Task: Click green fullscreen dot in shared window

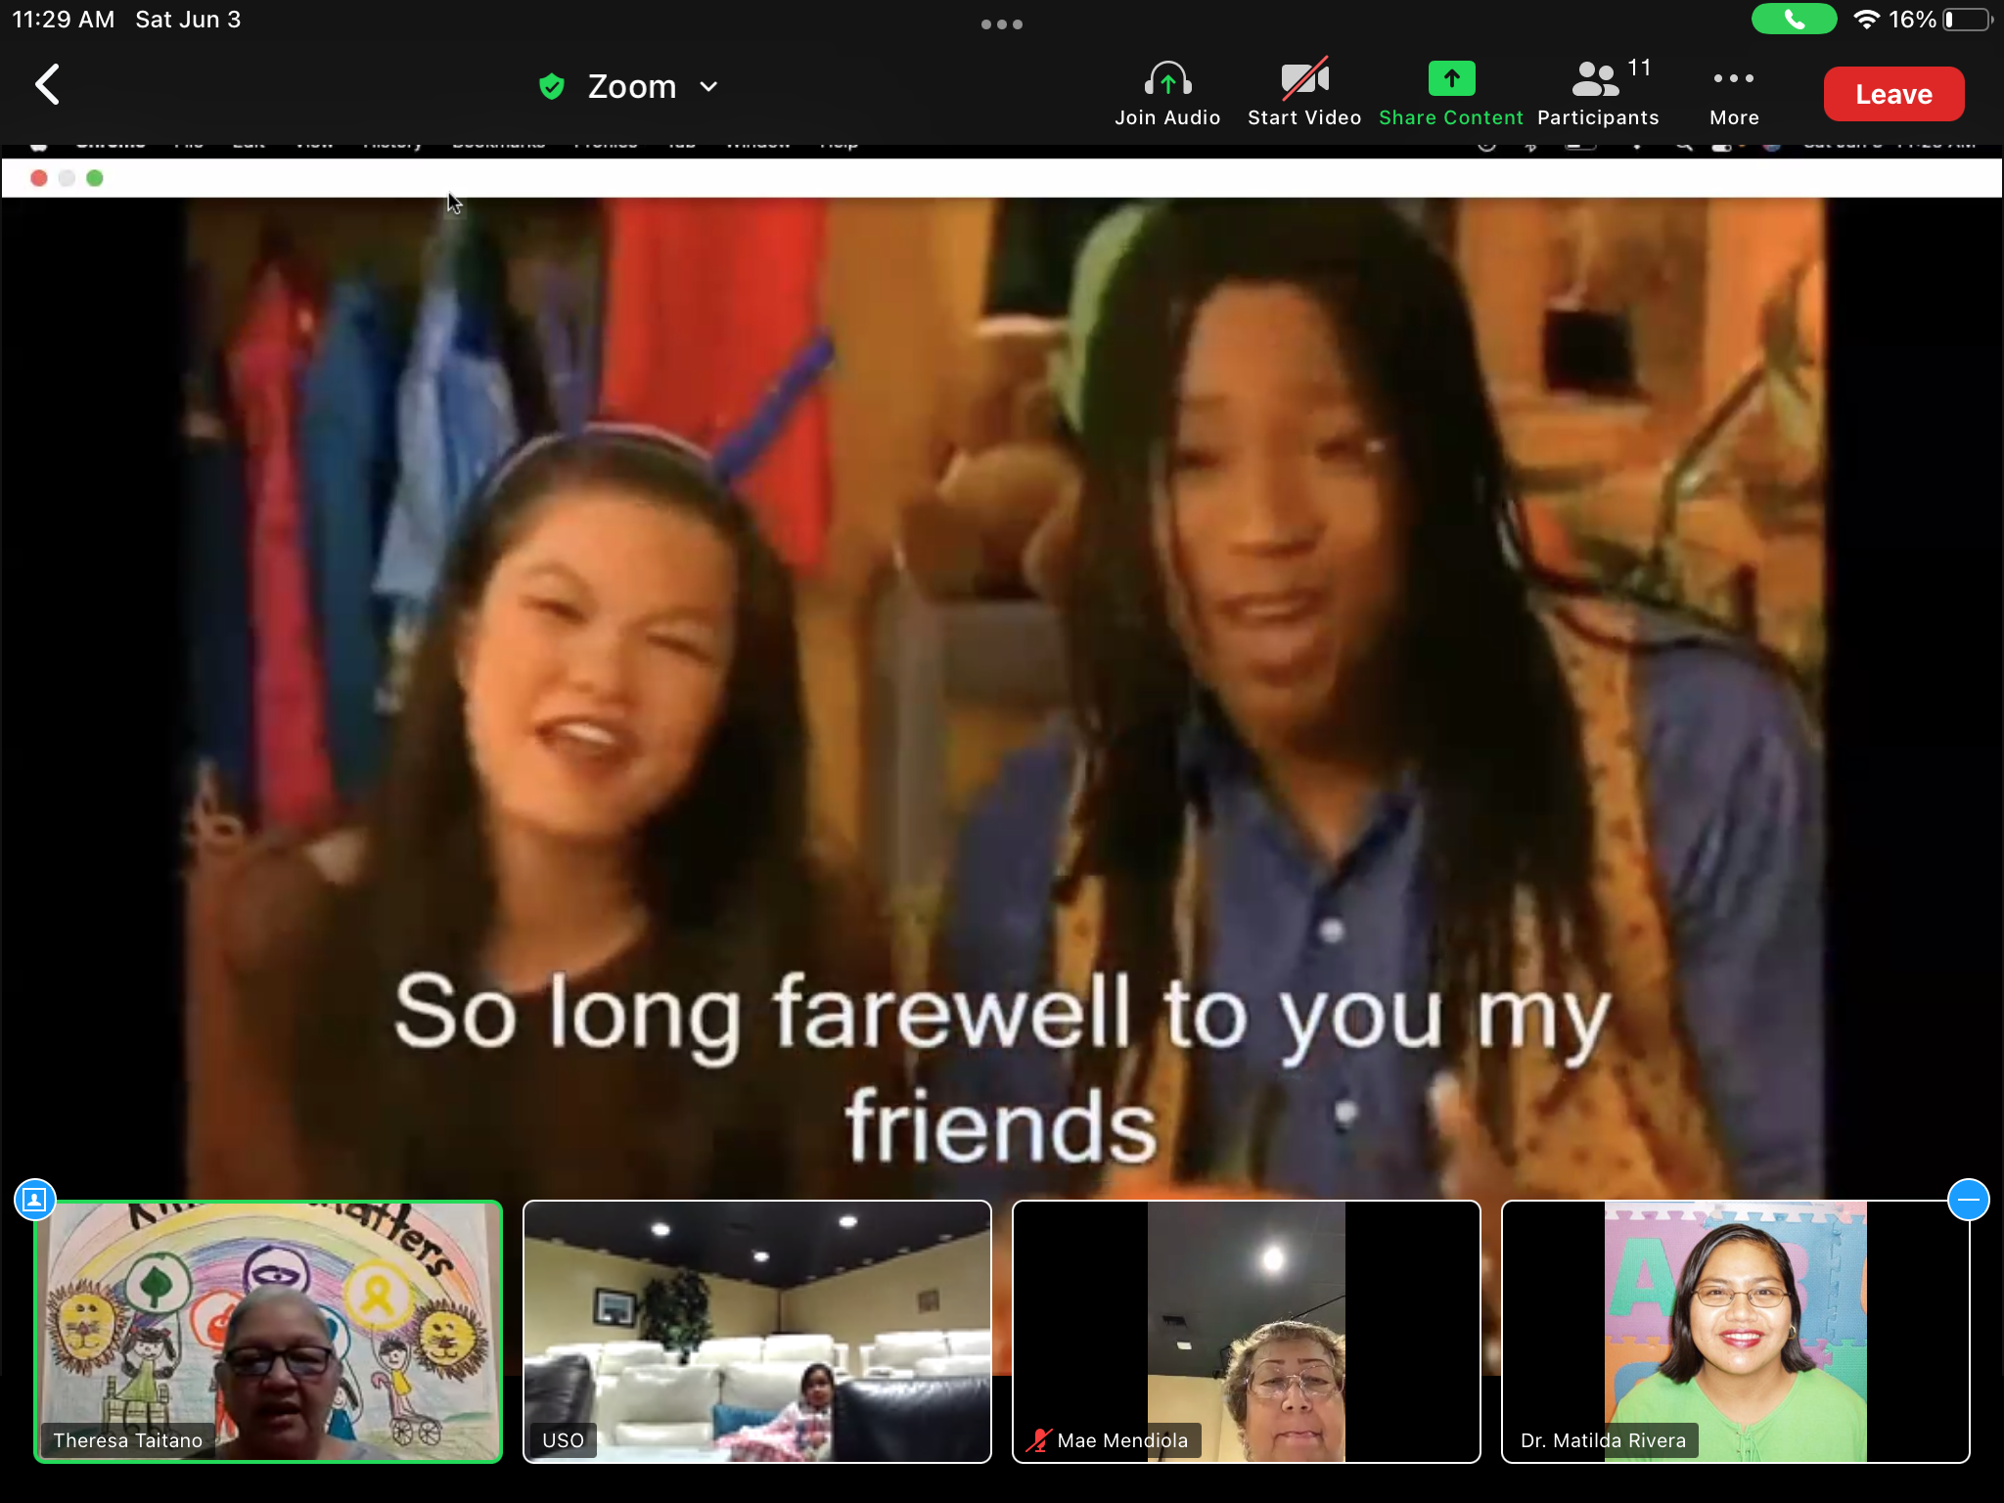Action: [95, 178]
